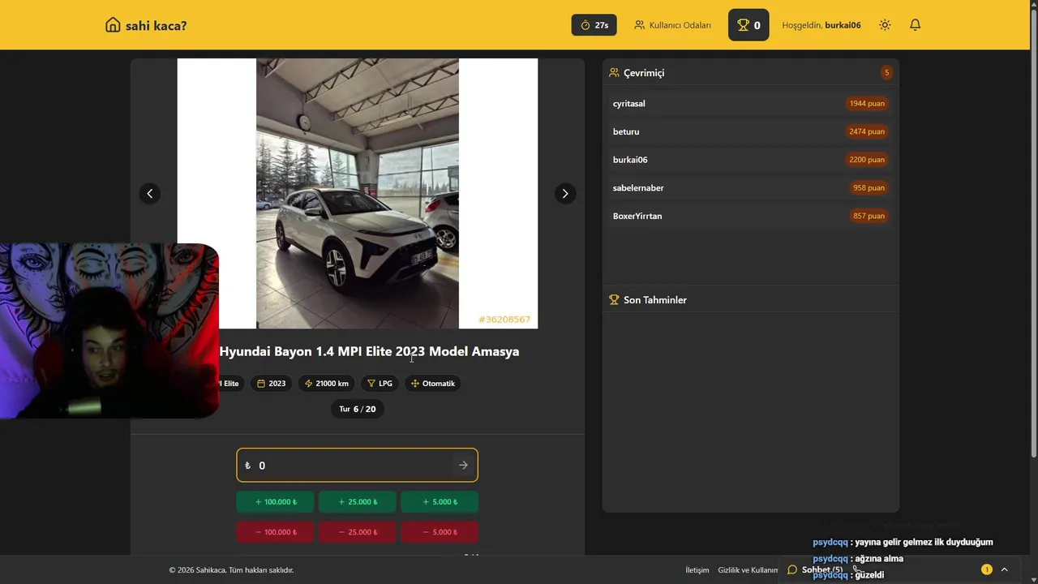Add 100.000 ₺ to the guess
Viewport: 1038px width, 584px height.
(276, 502)
